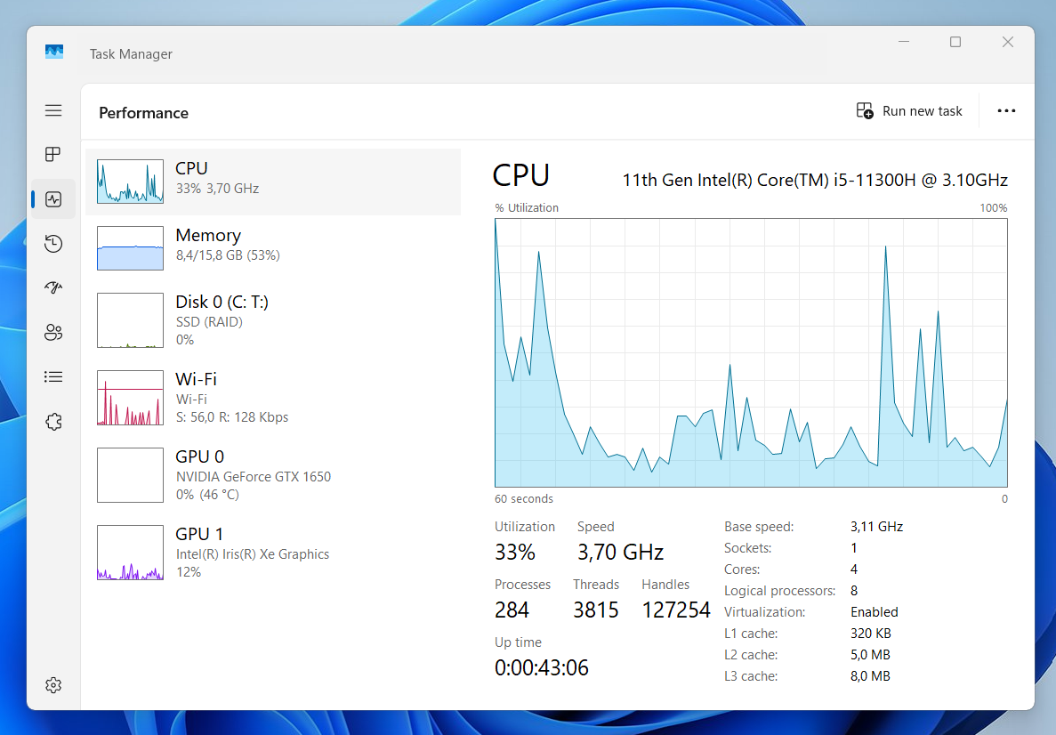Image resolution: width=1056 pixels, height=735 pixels.
Task: Maximize the Task Manager window
Action: [x=955, y=42]
